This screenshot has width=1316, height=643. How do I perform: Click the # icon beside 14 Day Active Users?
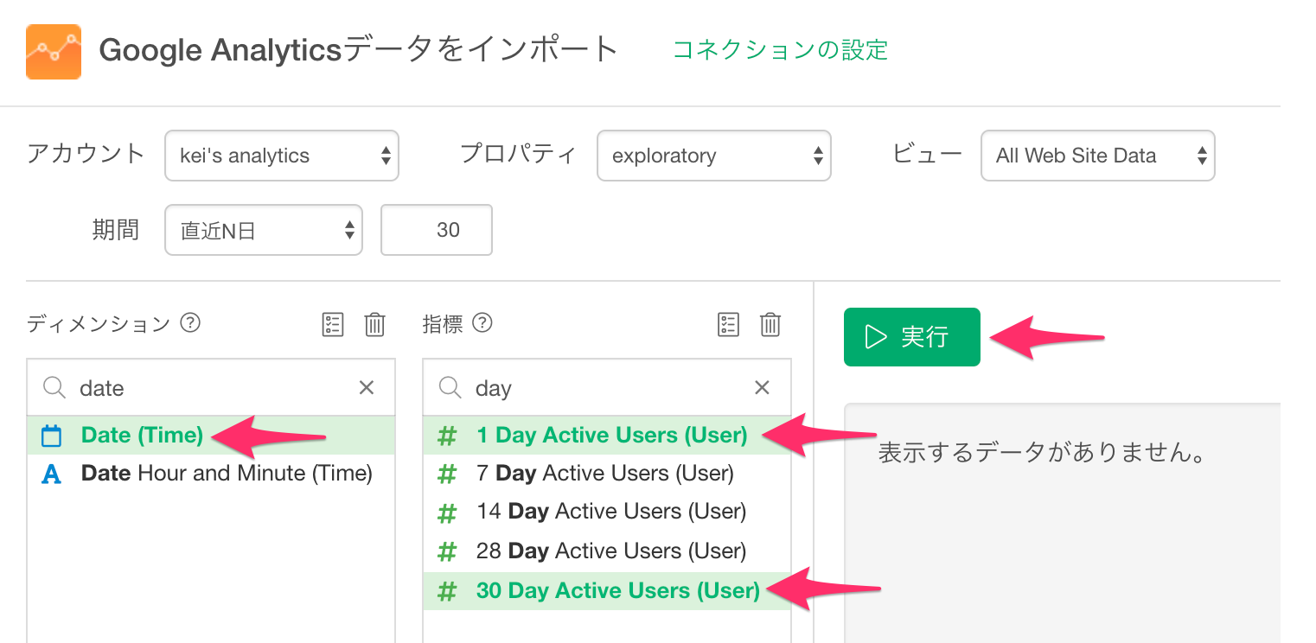click(x=447, y=513)
